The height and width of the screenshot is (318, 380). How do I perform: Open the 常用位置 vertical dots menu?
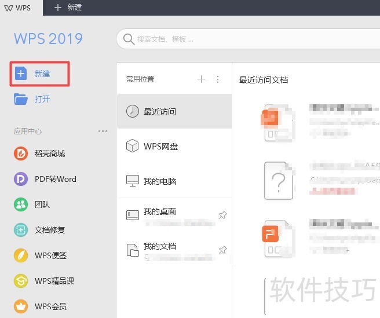[218, 79]
